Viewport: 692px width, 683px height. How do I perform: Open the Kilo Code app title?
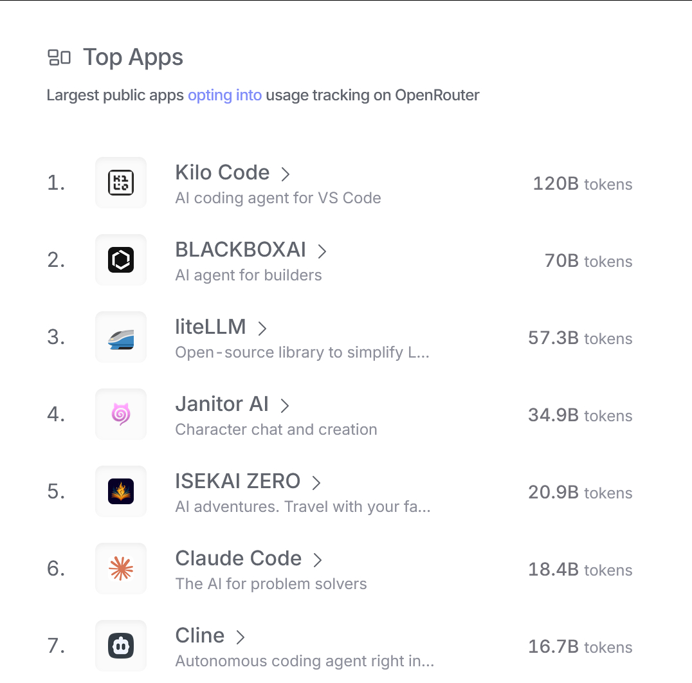[x=222, y=172]
